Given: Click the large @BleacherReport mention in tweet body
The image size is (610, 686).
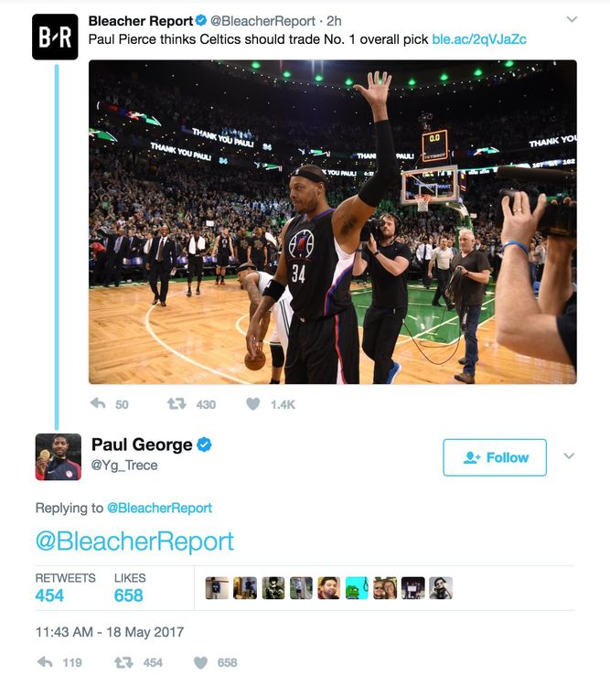Looking at the screenshot, I should point(134,541).
